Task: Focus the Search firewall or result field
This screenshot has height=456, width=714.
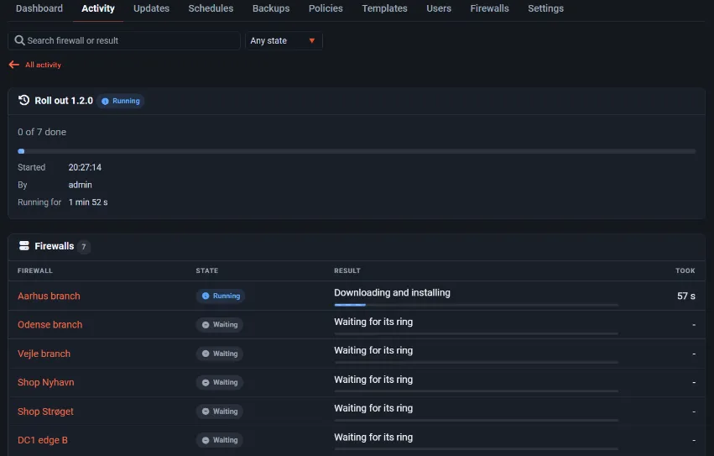Action: coord(124,40)
